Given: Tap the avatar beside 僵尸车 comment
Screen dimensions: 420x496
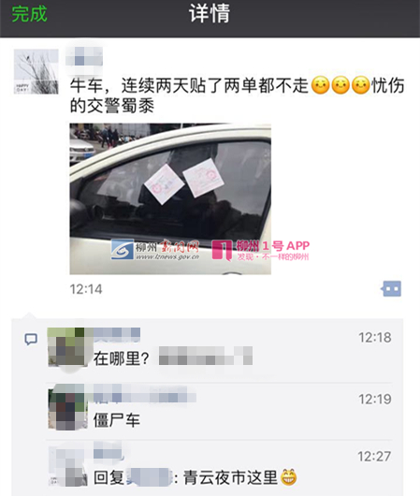Looking at the screenshot, I should click(67, 407).
